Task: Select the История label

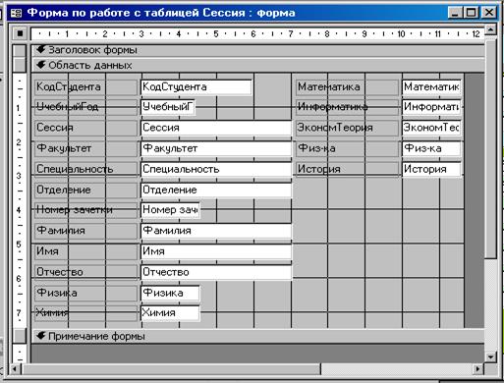Action: (x=347, y=169)
